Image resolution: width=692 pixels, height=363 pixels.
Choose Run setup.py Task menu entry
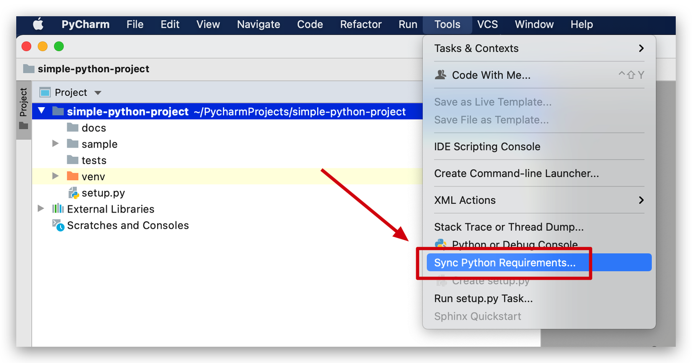click(x=483, y=299)
